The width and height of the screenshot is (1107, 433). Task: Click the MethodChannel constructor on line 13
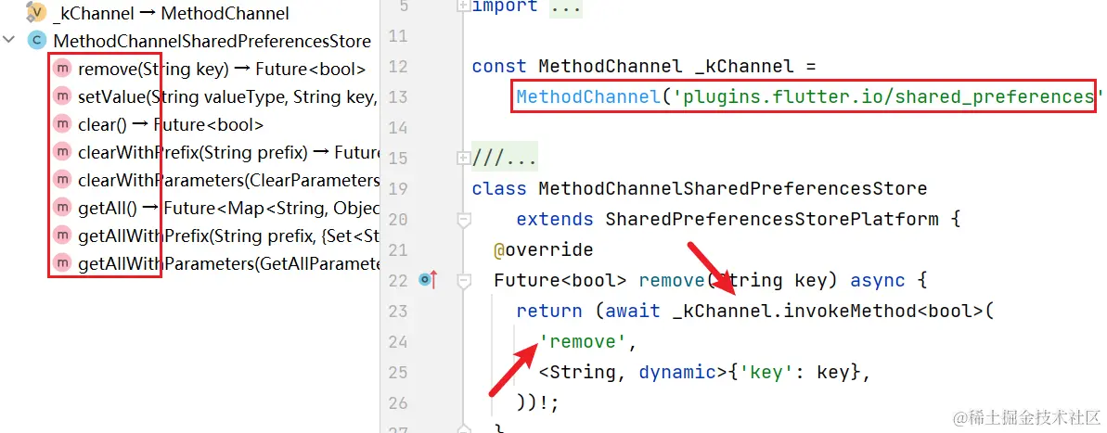tap(587, 96)
